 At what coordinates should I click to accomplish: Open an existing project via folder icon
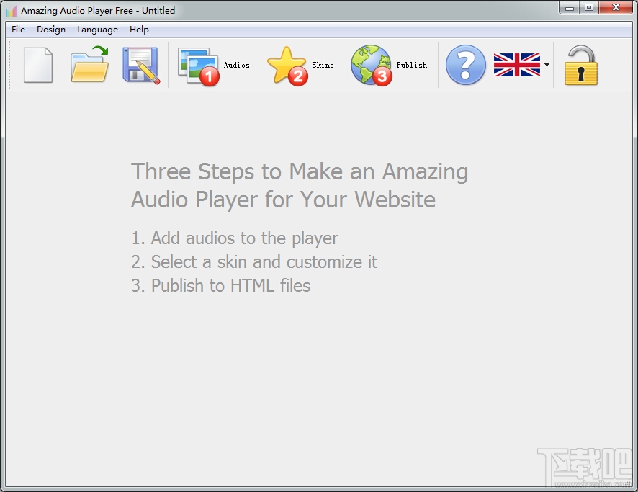90,64
